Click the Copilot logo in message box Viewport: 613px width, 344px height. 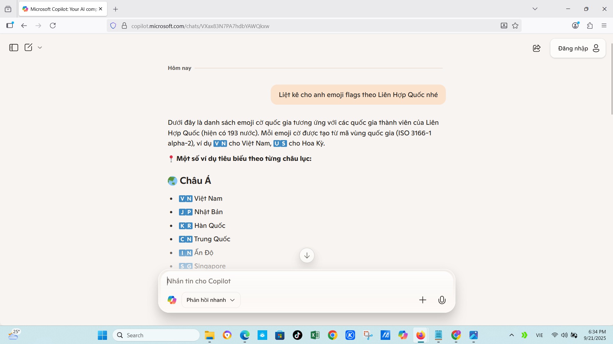[x=172, y=300]
